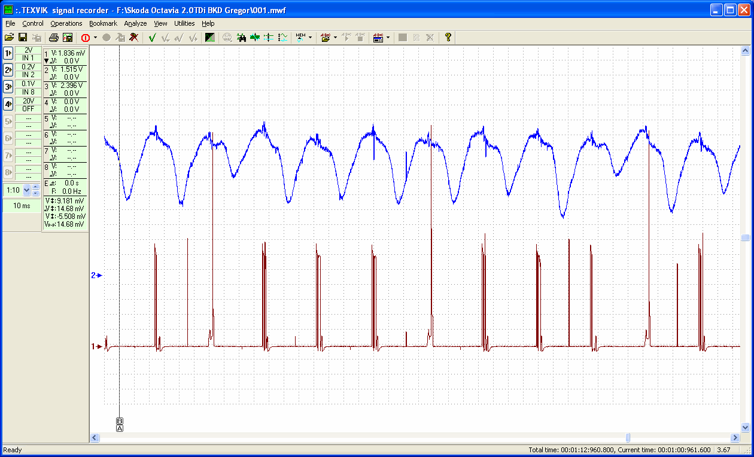Click channel 4 range field 20V

(x=28, y=100)
